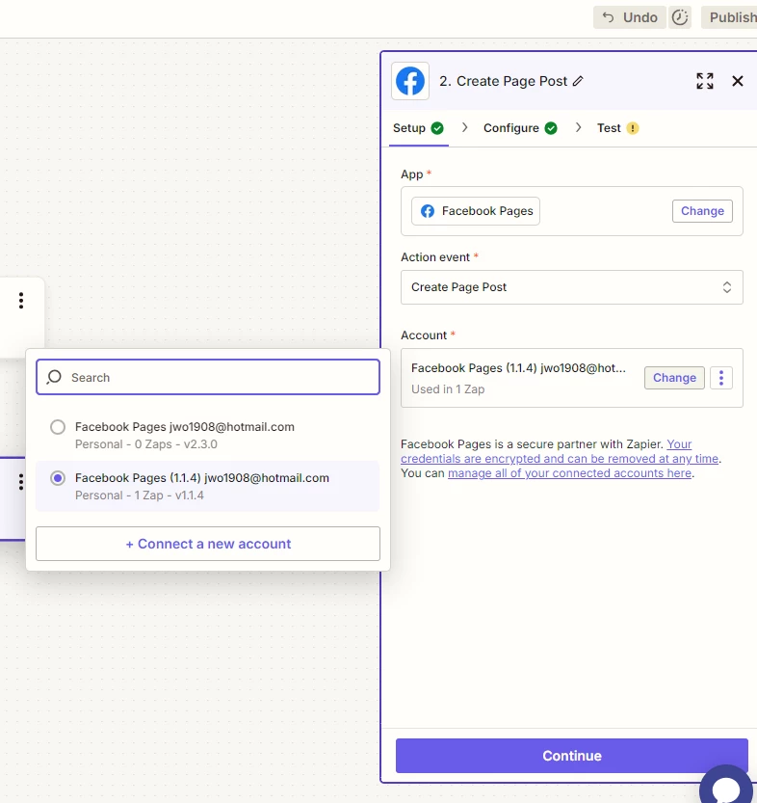Screen dimensions: 757x803
Task: Click the green check beside Configure
Action: (x=551, y=128)
